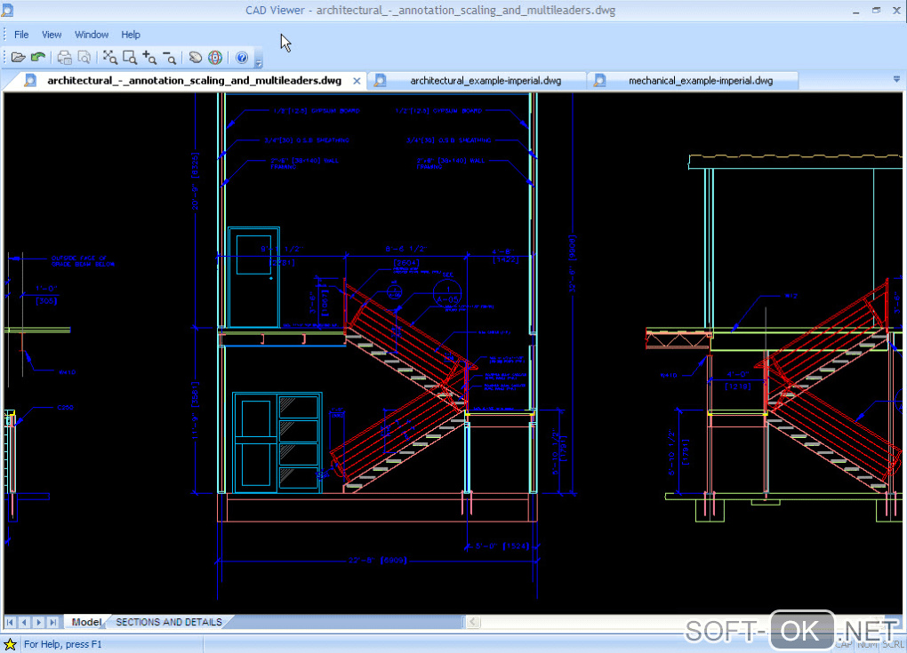
Task: Click the yellow star icon in status bar
Action: coord(10,644)
